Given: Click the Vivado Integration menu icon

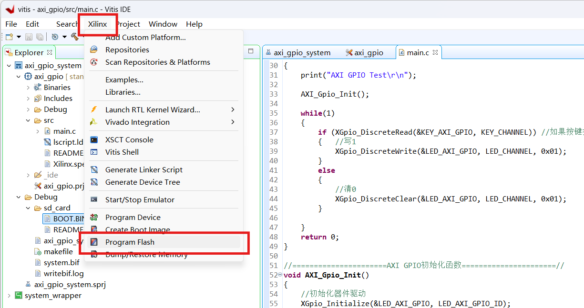Looking at the screenshot, I should coord(94,122).
